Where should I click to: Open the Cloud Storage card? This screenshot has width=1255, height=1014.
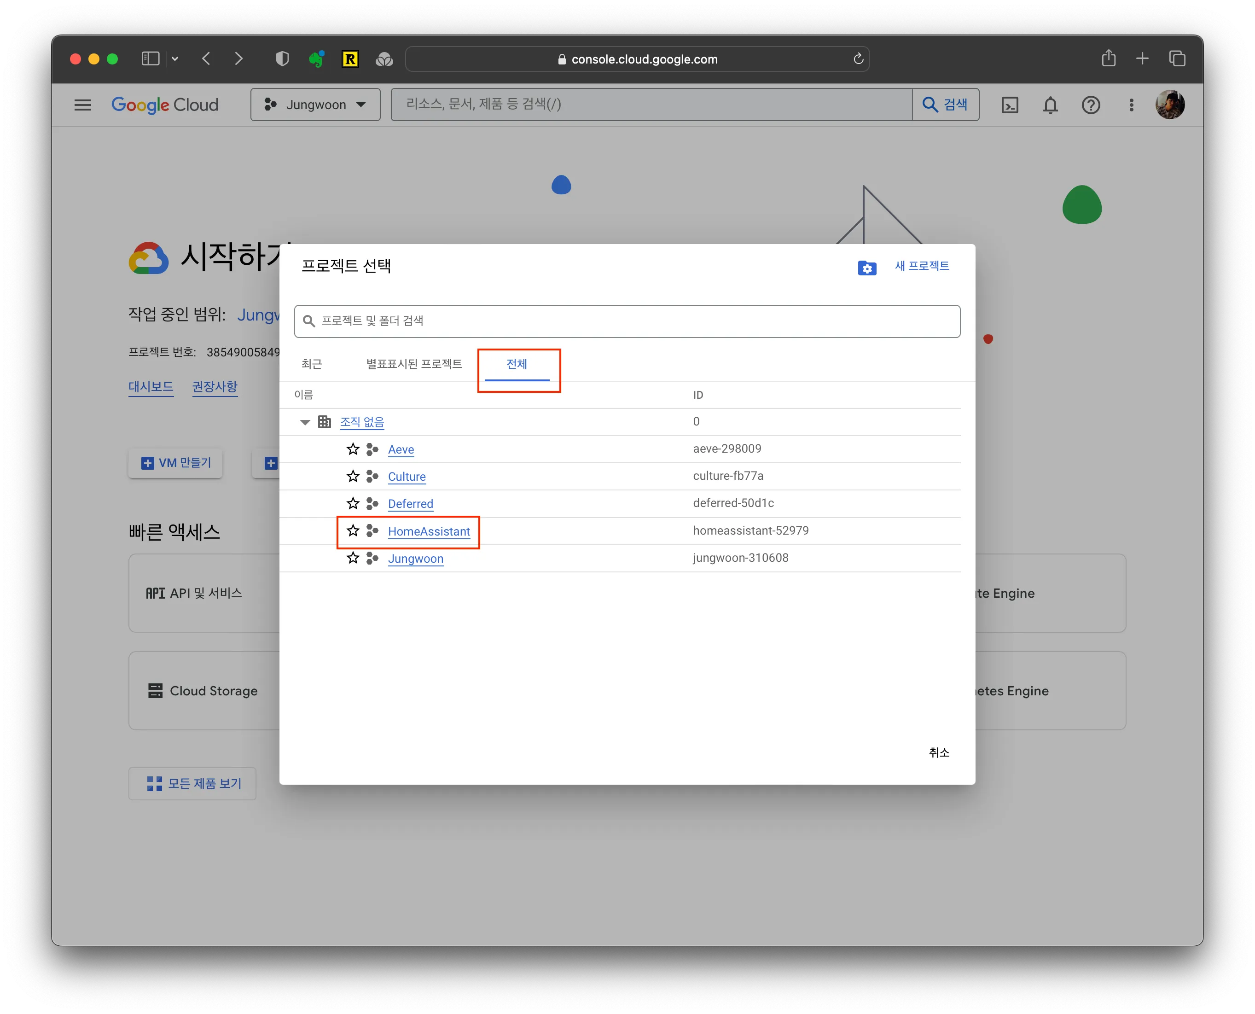[204, 690]
